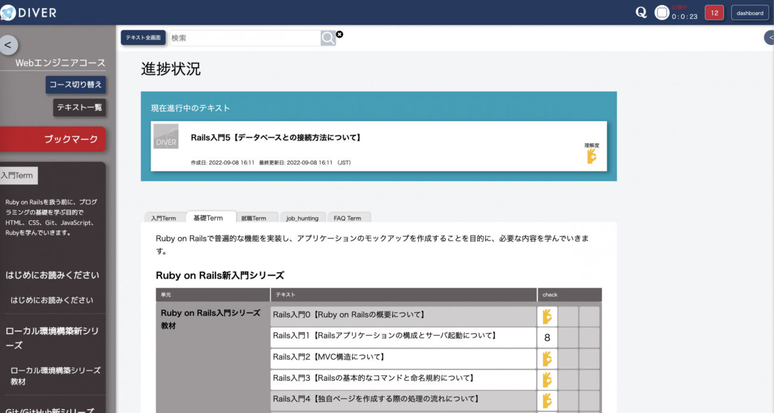
Task: Open テキスト一覧 list
Action: click(x=80, y=108)
